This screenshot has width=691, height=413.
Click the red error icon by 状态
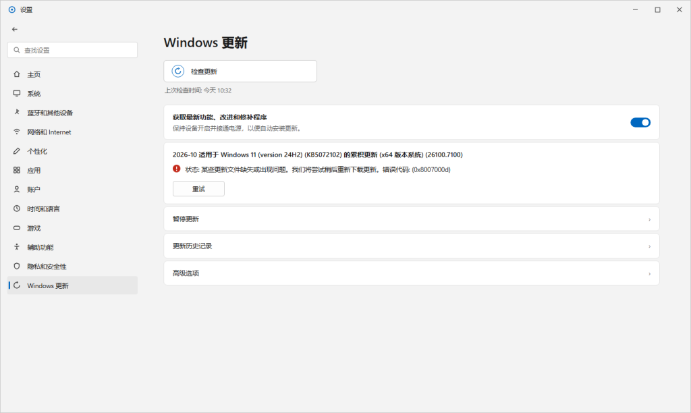coord(177,169)
